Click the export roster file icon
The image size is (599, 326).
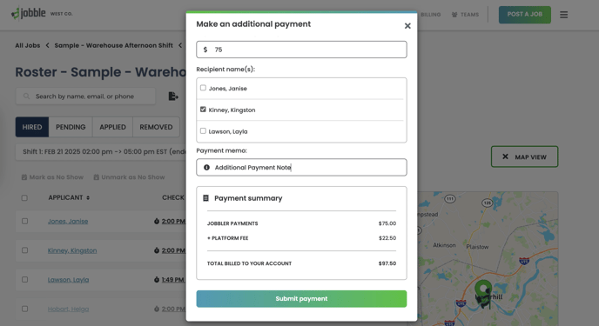pos(173,96)
